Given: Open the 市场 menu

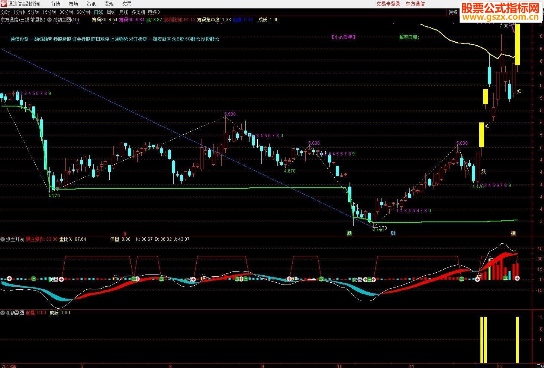Looking at the screenshot, I should 73,4.
